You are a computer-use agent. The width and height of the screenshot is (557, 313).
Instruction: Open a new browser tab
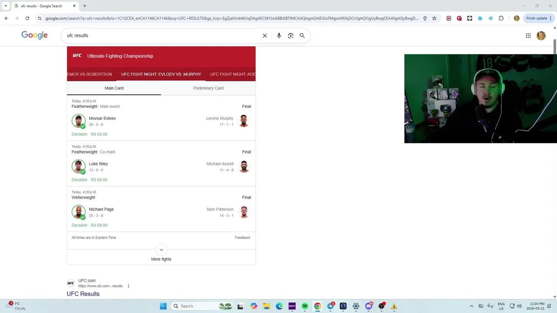coord(84,6)
